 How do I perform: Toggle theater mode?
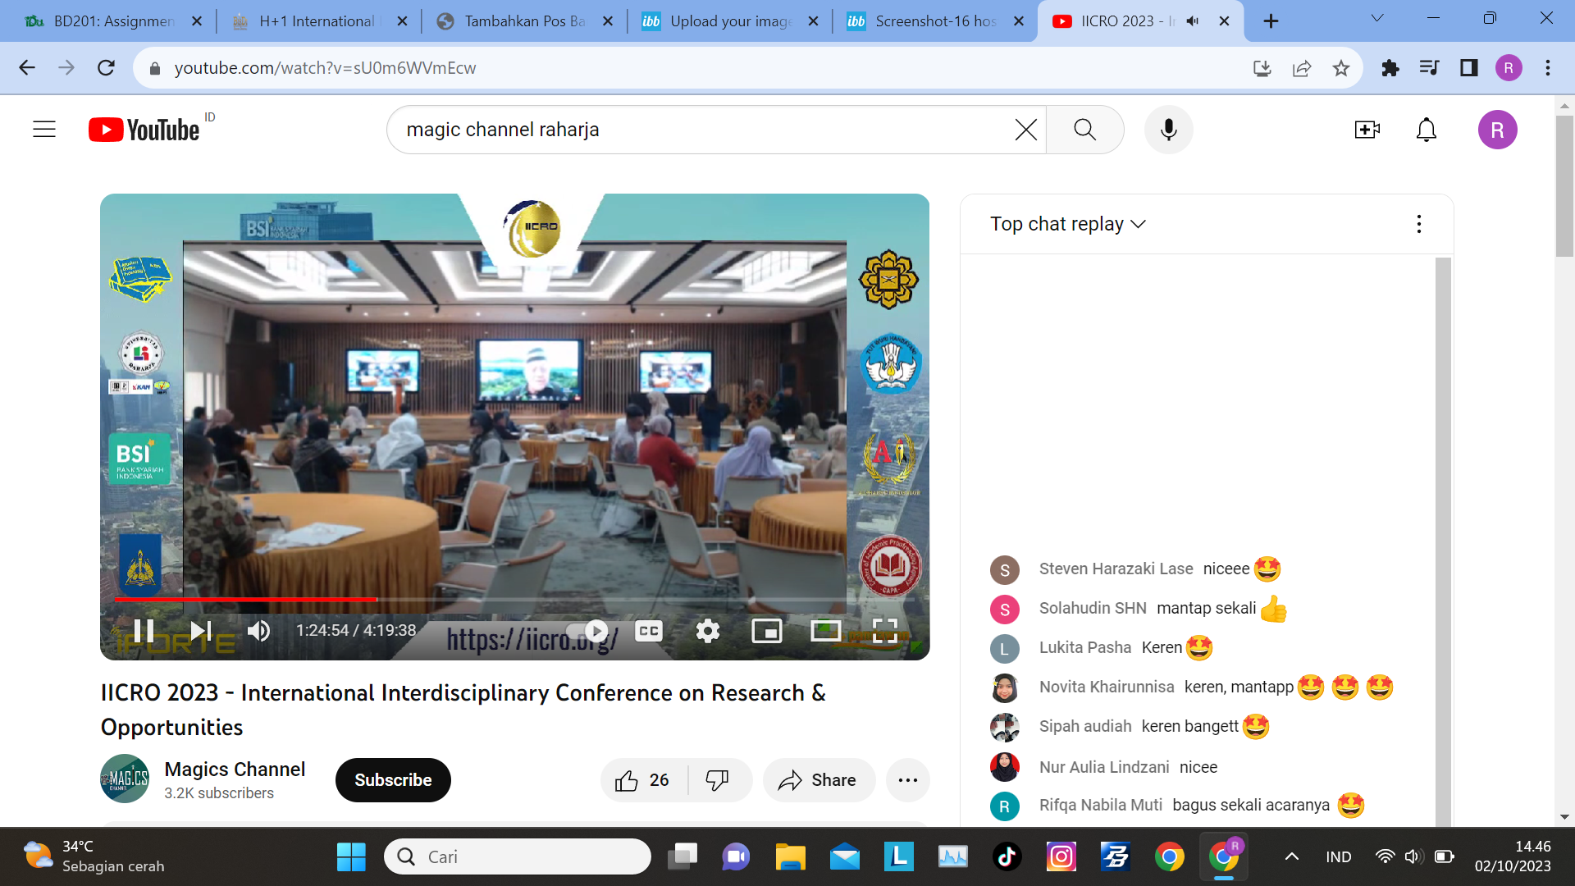[x=825, y=630]
